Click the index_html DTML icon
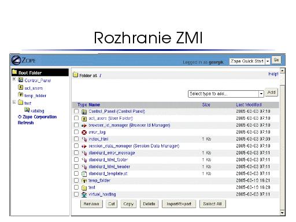This screenshot has width=296, height=222. click(84, 139)
